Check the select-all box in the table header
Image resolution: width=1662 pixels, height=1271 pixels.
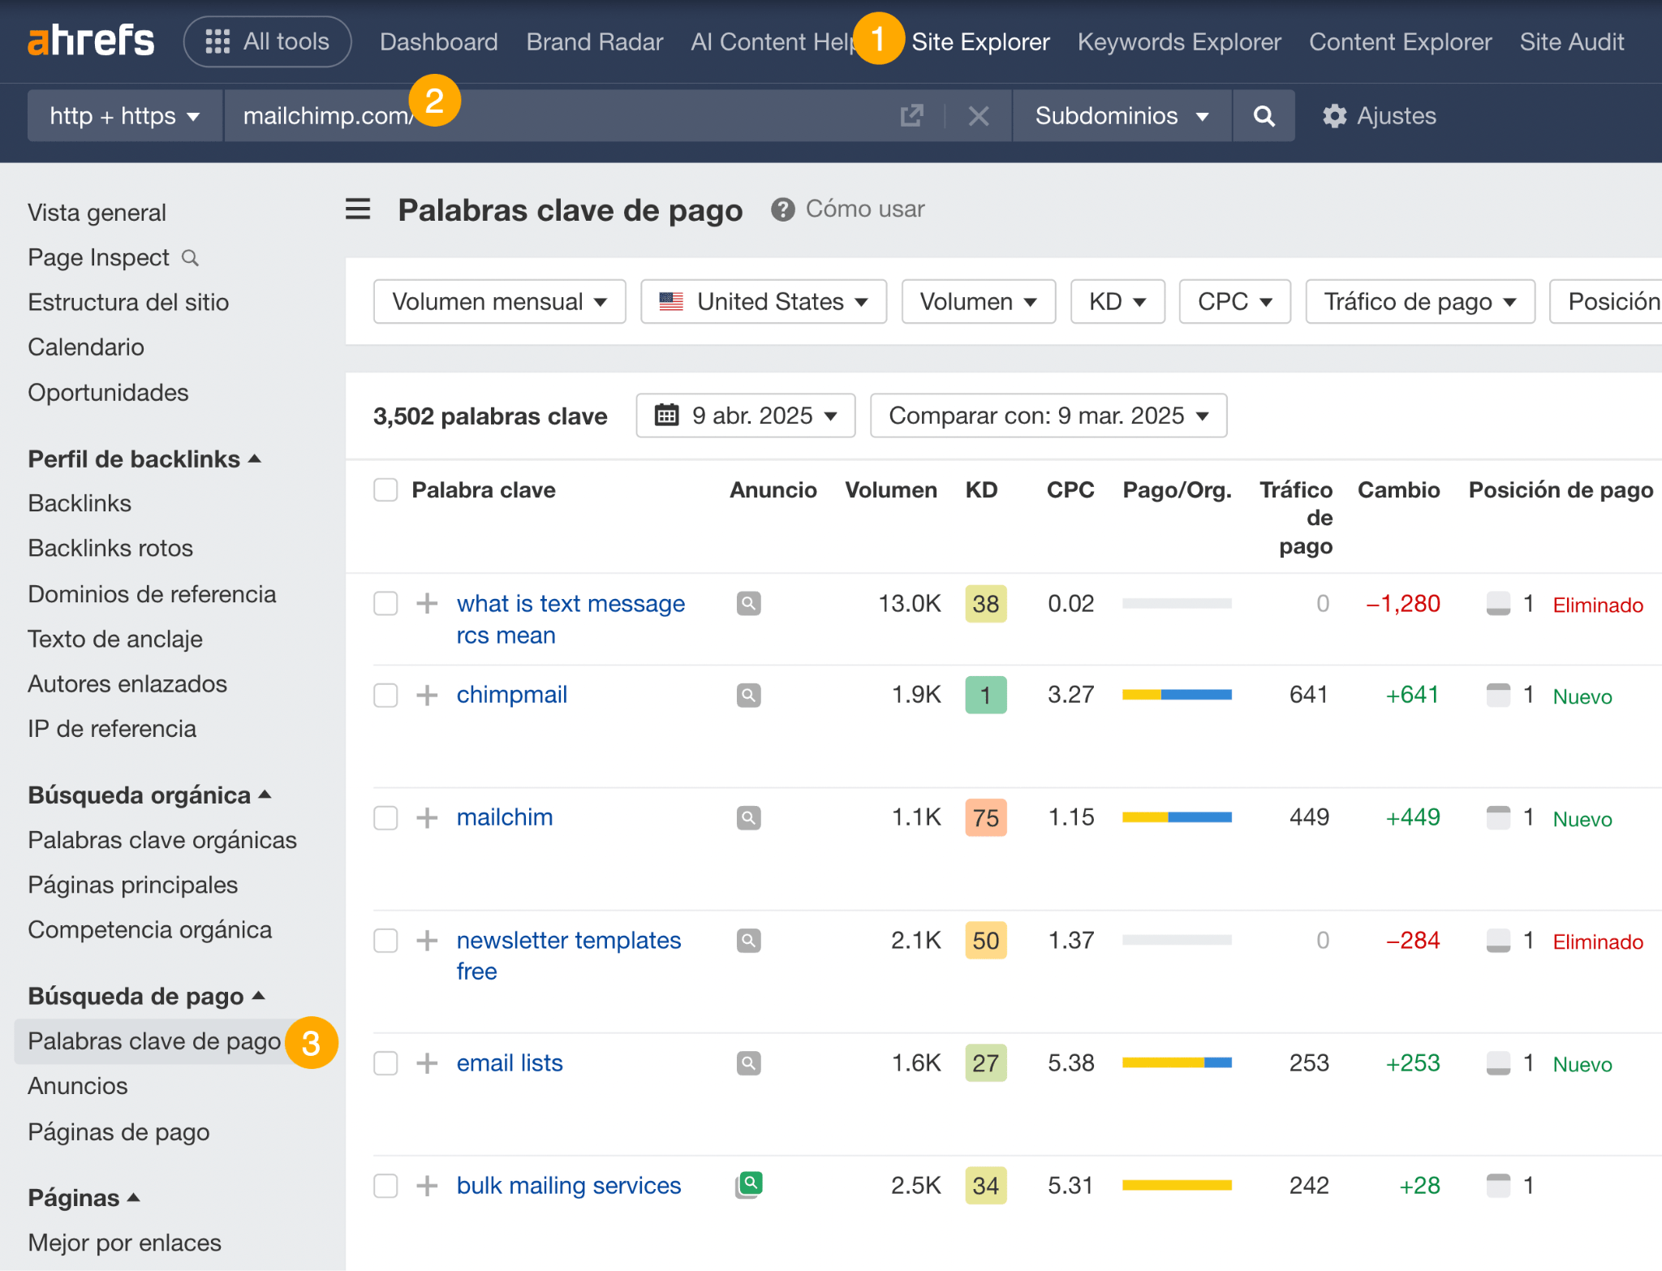[385, 489]
